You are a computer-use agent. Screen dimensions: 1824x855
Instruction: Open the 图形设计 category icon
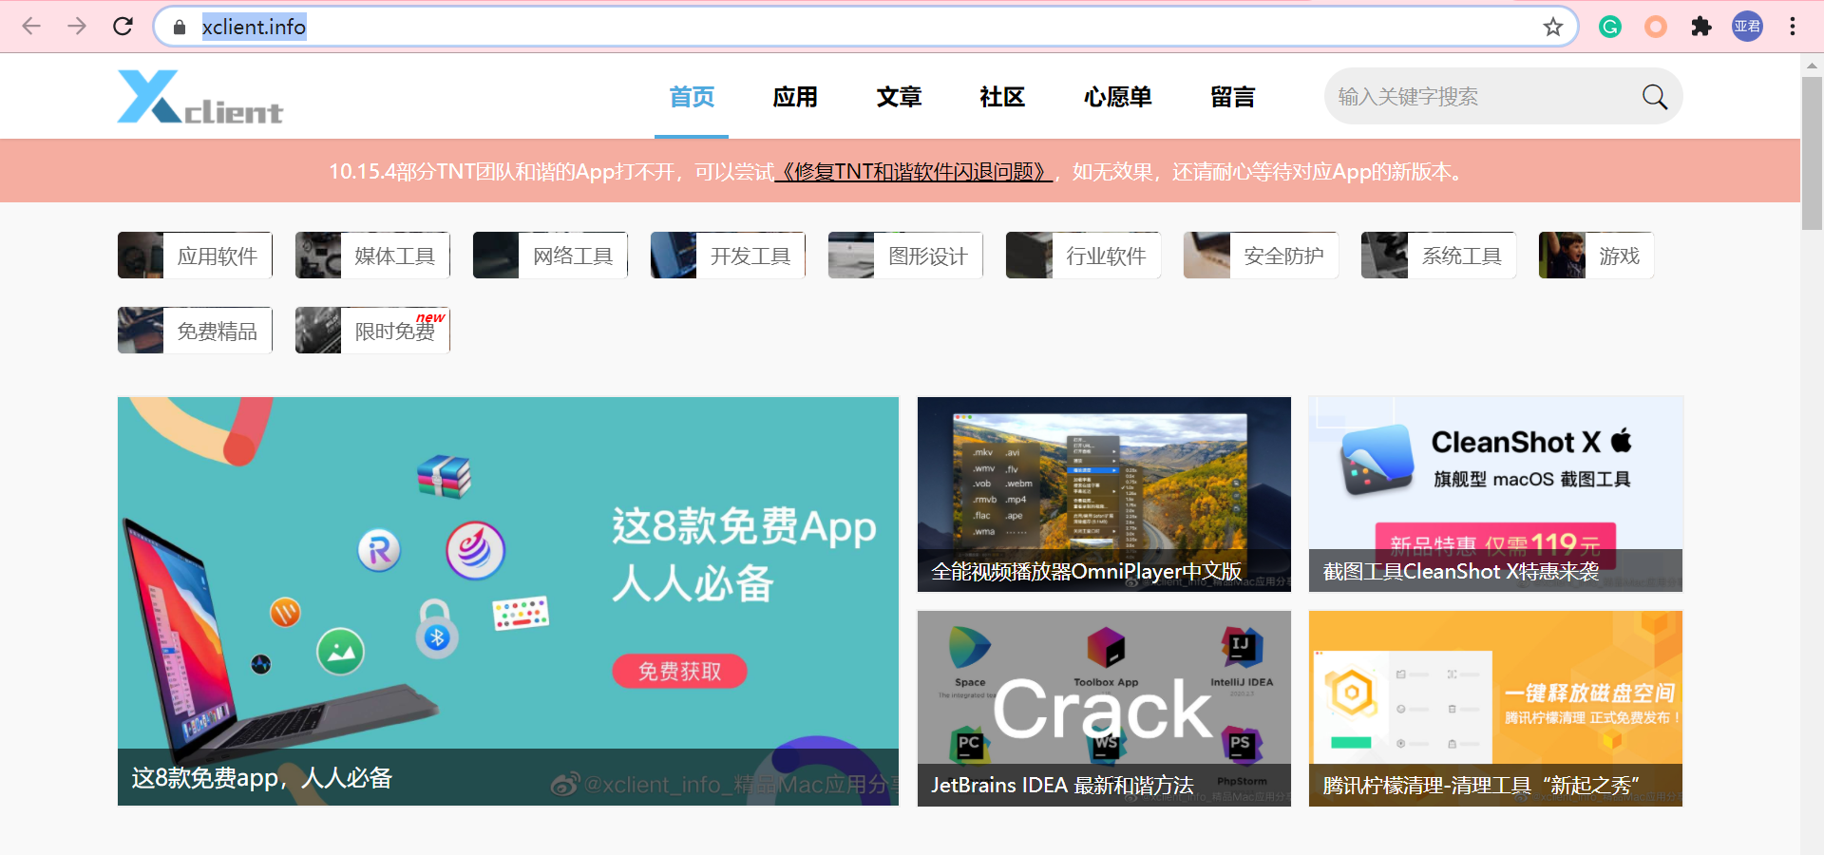pyautogui.click(x=904, y=255)
